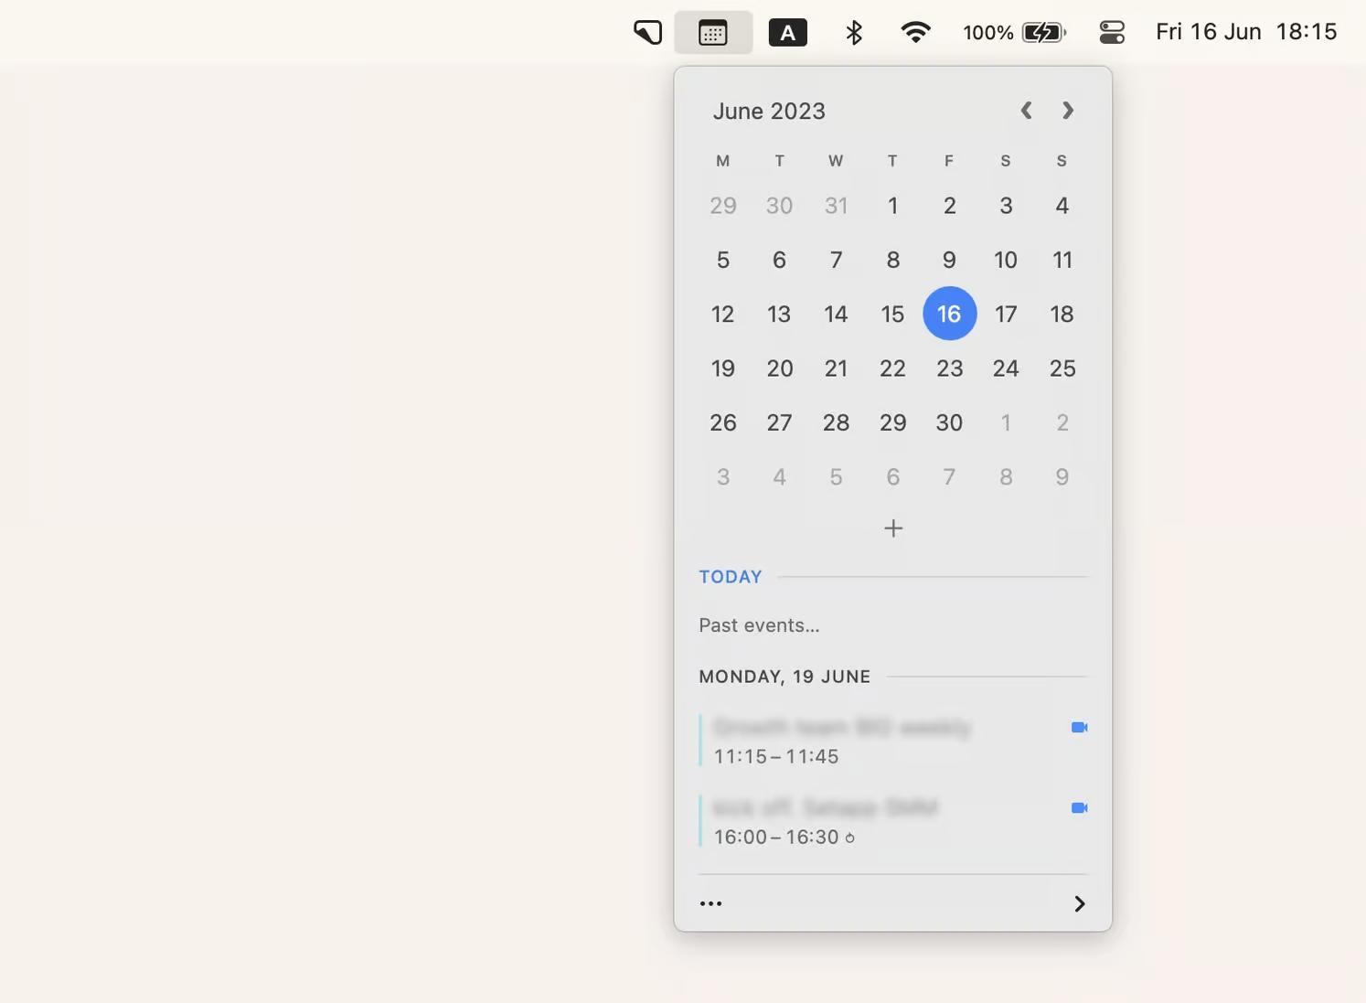Viewport: 1366px width, 1003px height.
Task: Click the input source 'A' icon
Action: tap(787, 33)
